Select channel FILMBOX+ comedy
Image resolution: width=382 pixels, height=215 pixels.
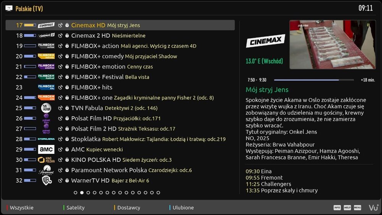[x=120, y=56]
